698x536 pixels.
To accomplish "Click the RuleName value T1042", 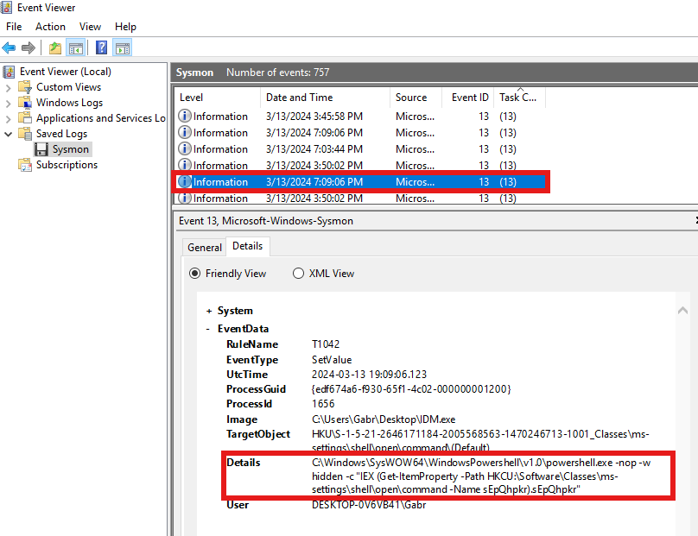I will click(x=326, y=344).
